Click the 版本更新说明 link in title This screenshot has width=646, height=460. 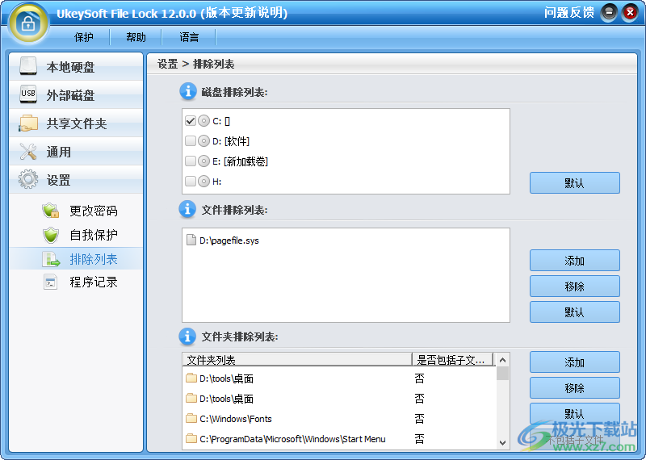[x=245, y=13]
